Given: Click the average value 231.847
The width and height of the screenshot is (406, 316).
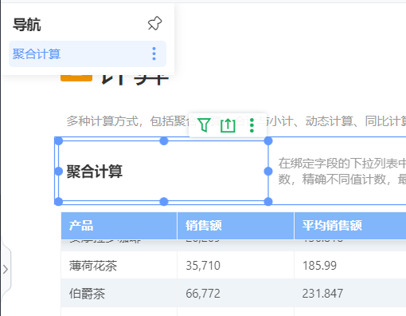Looking at the screenshot, I should [322, 294].
